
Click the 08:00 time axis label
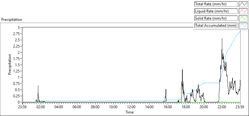pyautogui.click(x=95, y=107)
